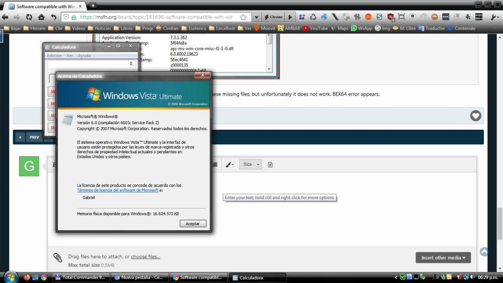The height and width of the screenshot is (283, 503).
Task: Open the Libros bookmarks folder
Action: tap(123, 28)
